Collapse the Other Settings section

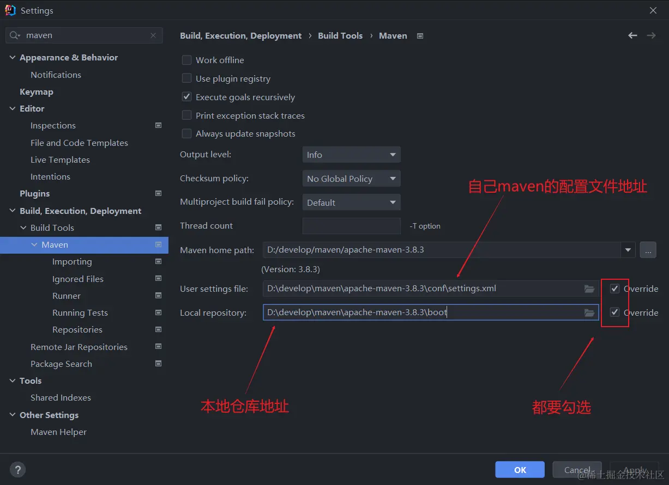coord(13,415)
